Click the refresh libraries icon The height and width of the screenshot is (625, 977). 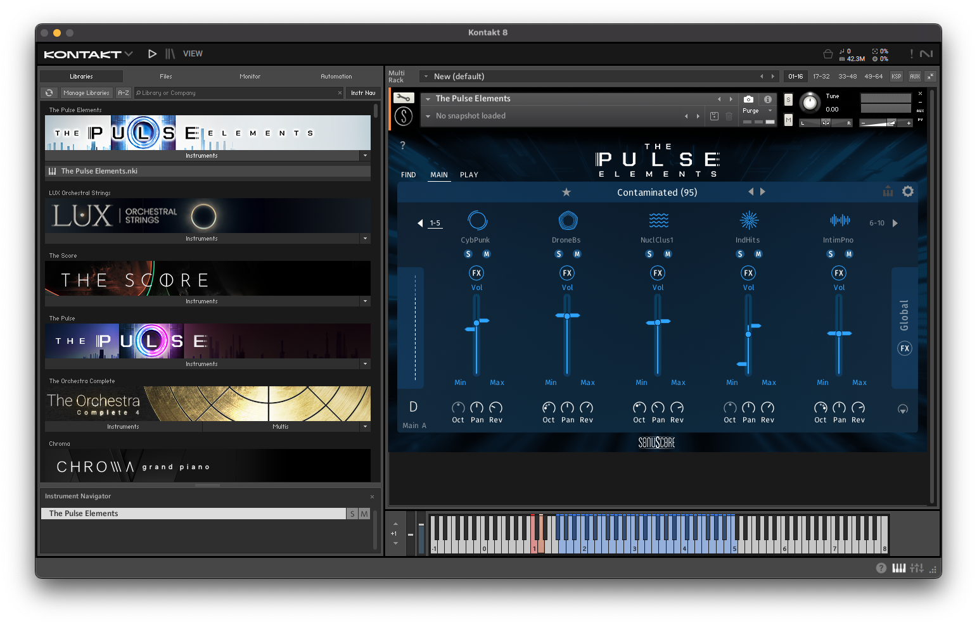coord(49,93)
